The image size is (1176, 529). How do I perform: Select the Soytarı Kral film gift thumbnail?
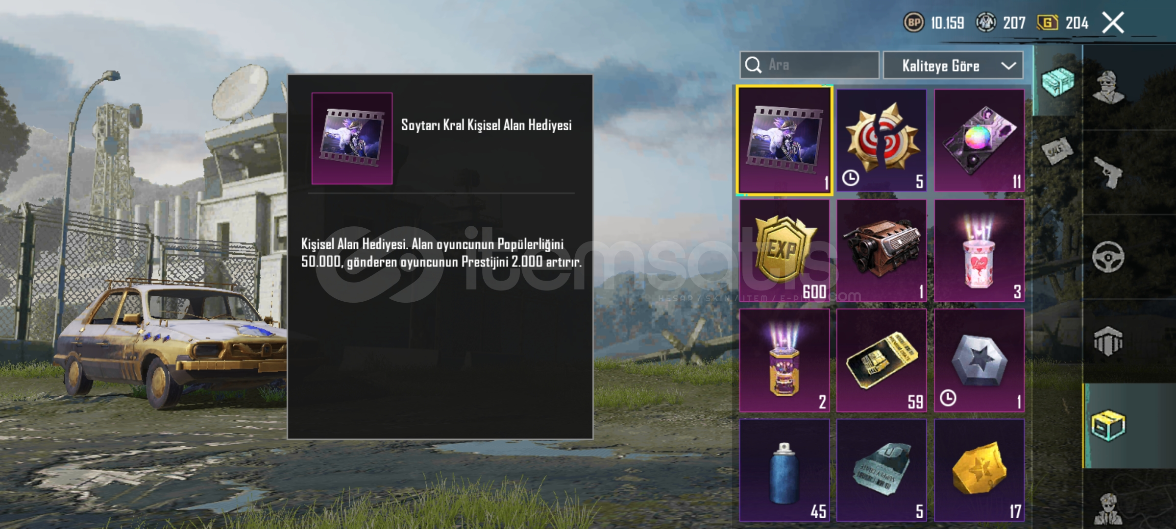tap(352, 139)
